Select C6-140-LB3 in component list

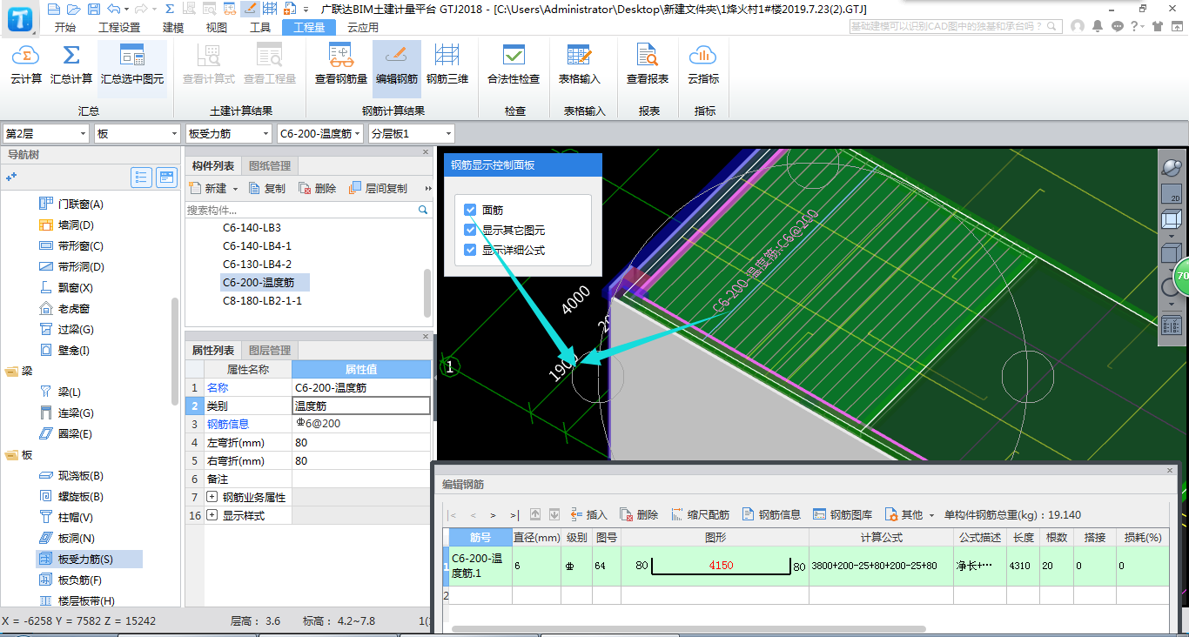[x=252, y=227]
